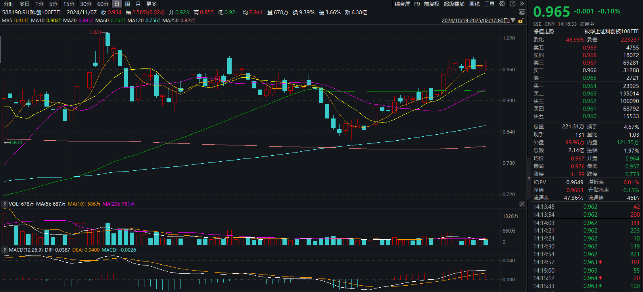The image size is (643, 292).
Task: Click 卖三 ask price 0.967
Action: tap(589, 63)
